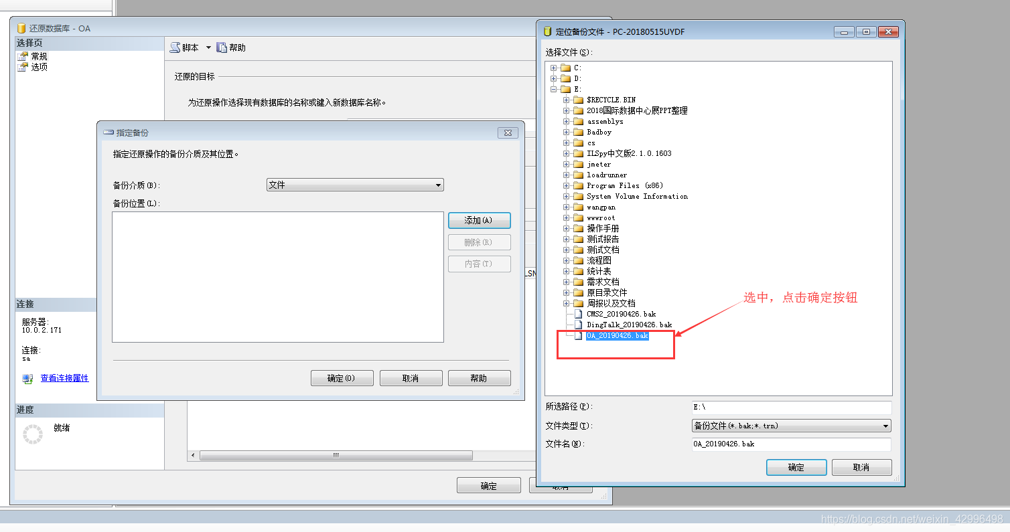
Task: Click the loadrunner folder icon
Action: pyautogui.click(x=578, y=175)
